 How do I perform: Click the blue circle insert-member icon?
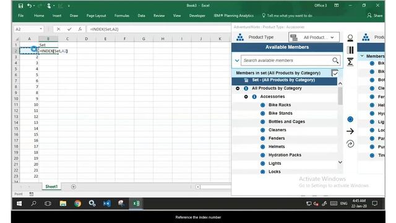350,119
